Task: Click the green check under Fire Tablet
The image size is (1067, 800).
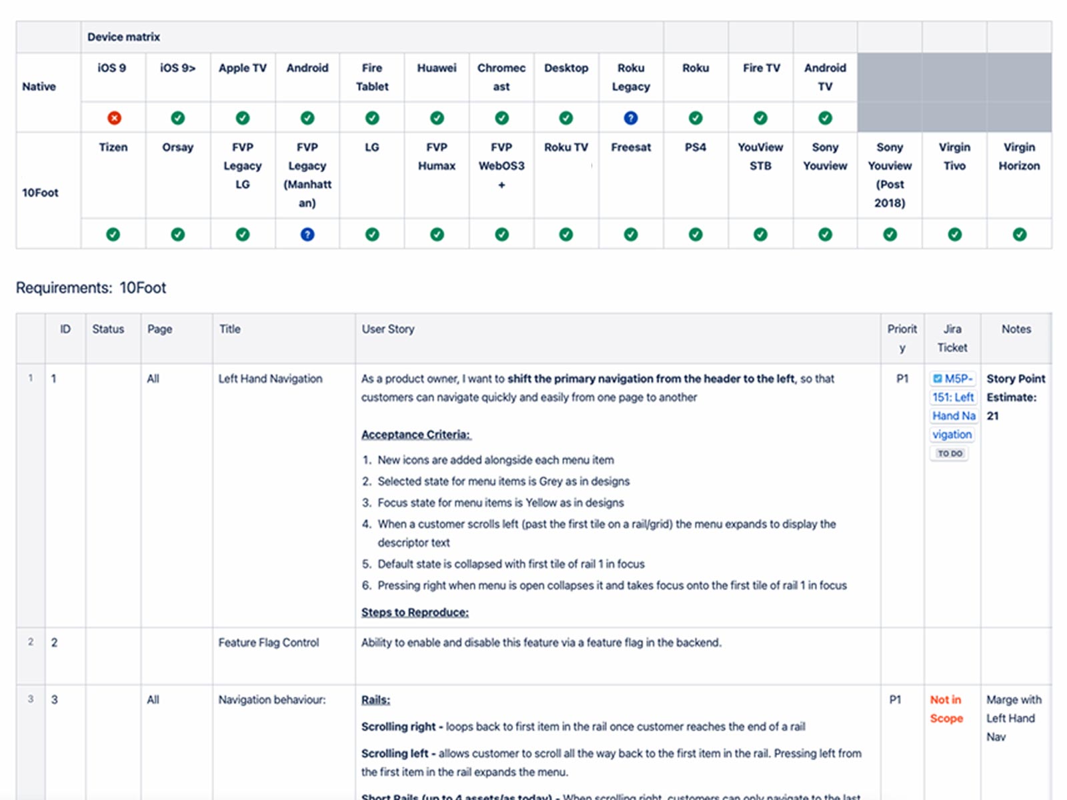Action: (372, 118)
